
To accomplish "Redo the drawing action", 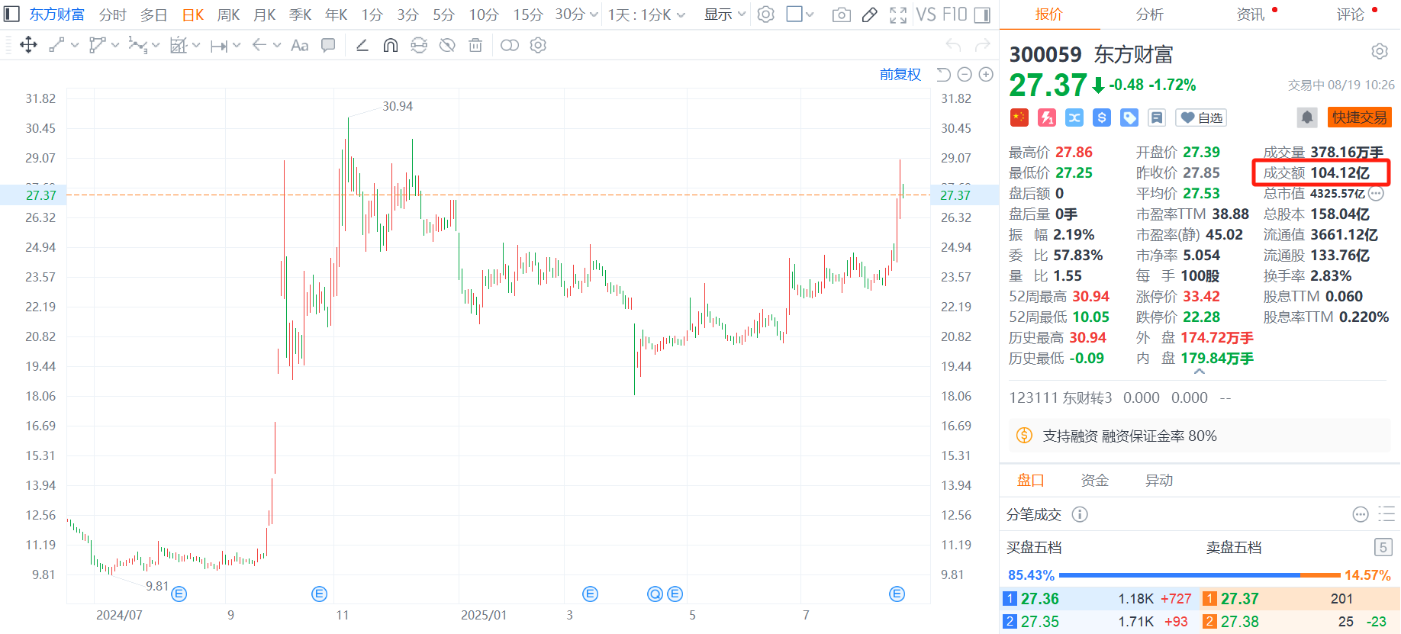I will point(982,45).
